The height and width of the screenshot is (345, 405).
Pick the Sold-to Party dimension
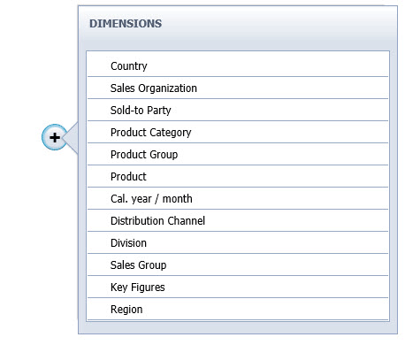point(238,110)
